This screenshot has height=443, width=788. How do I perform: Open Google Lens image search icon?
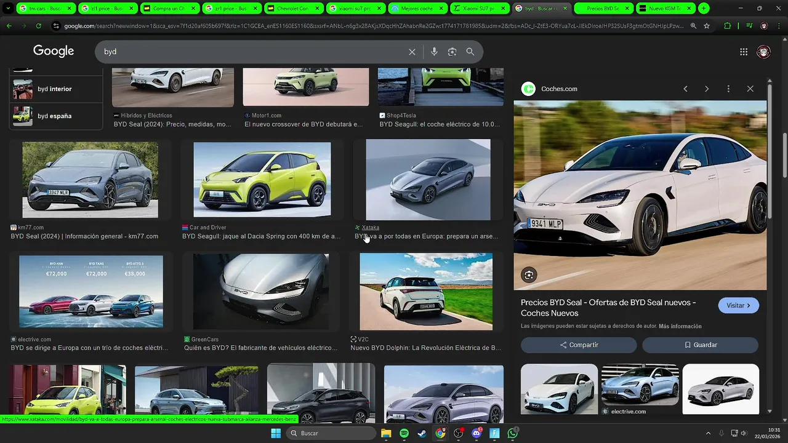pyautogui.click(x=452, y=52)
